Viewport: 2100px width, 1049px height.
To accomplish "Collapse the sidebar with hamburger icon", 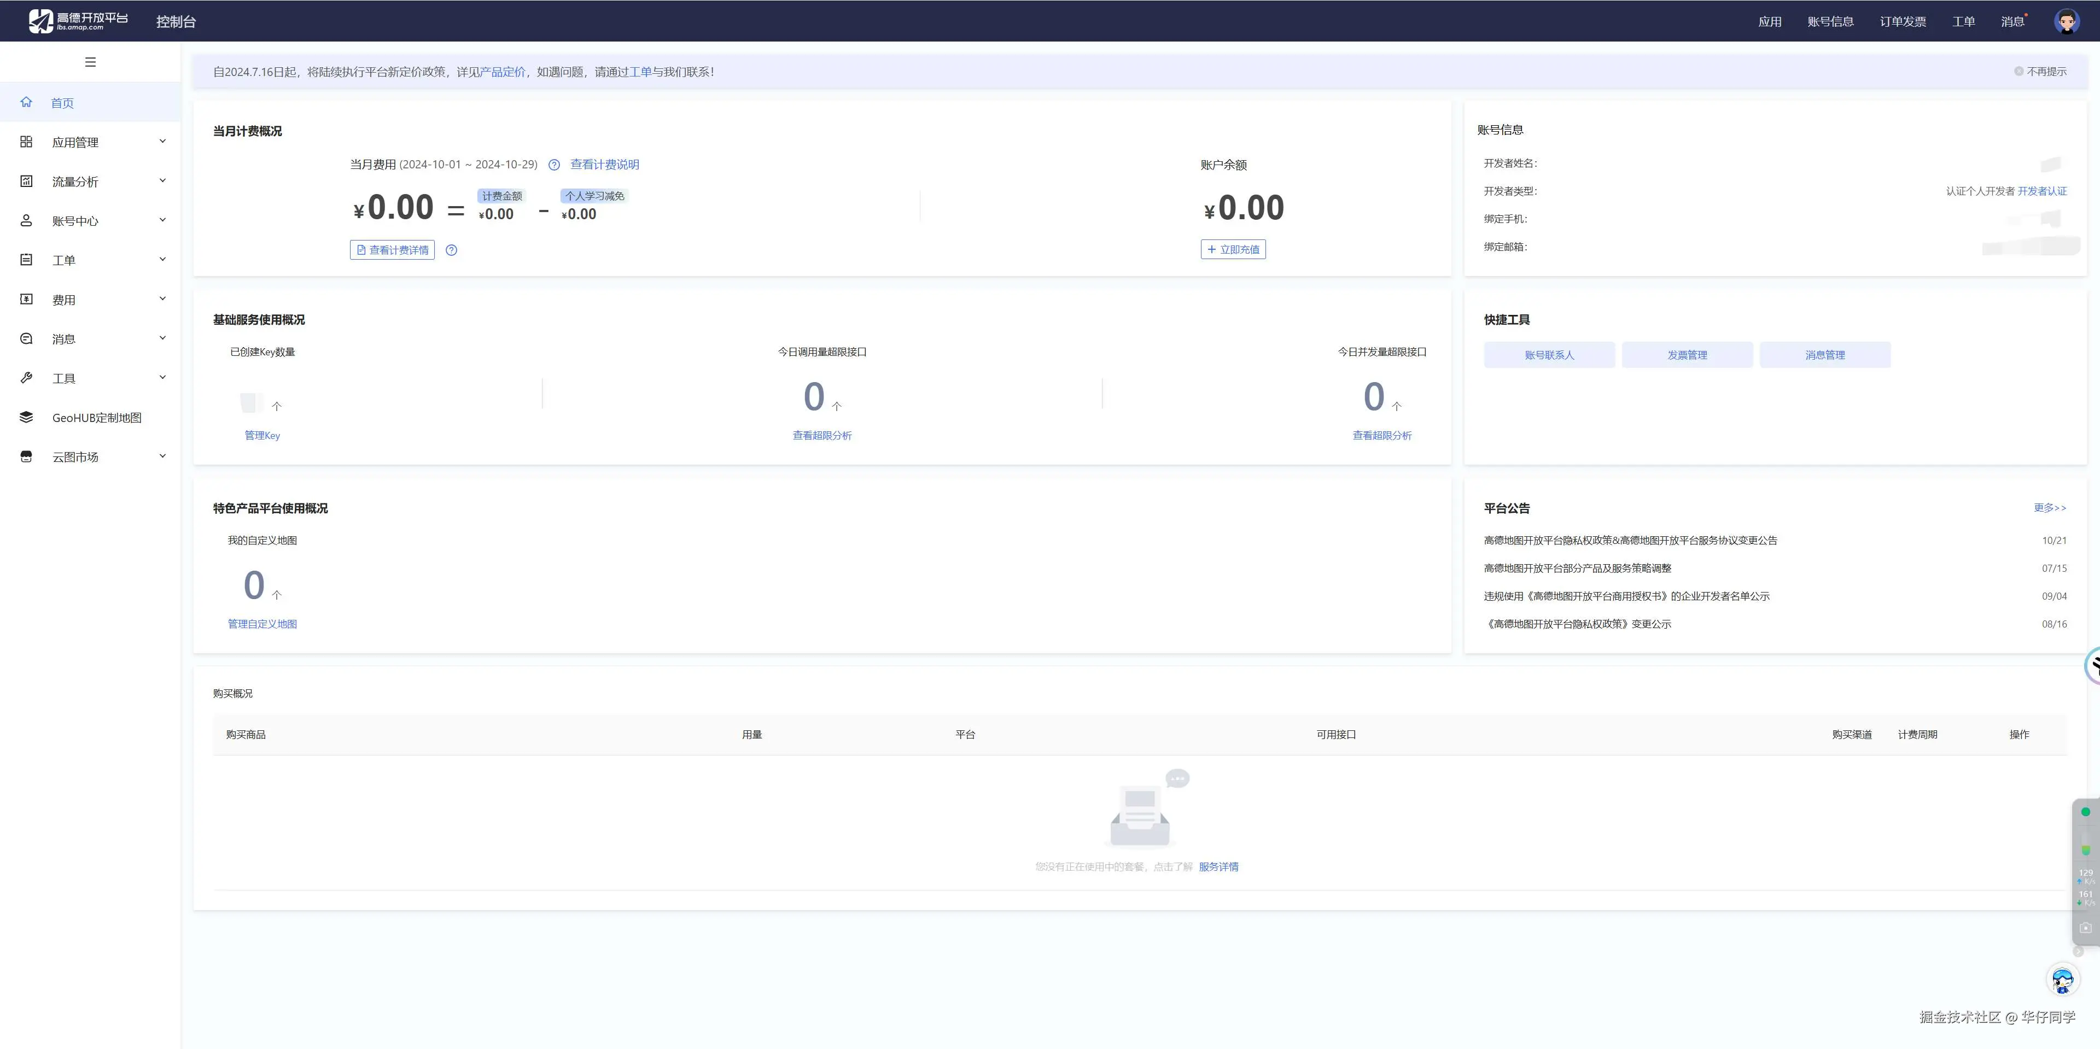I will point(90,62).
